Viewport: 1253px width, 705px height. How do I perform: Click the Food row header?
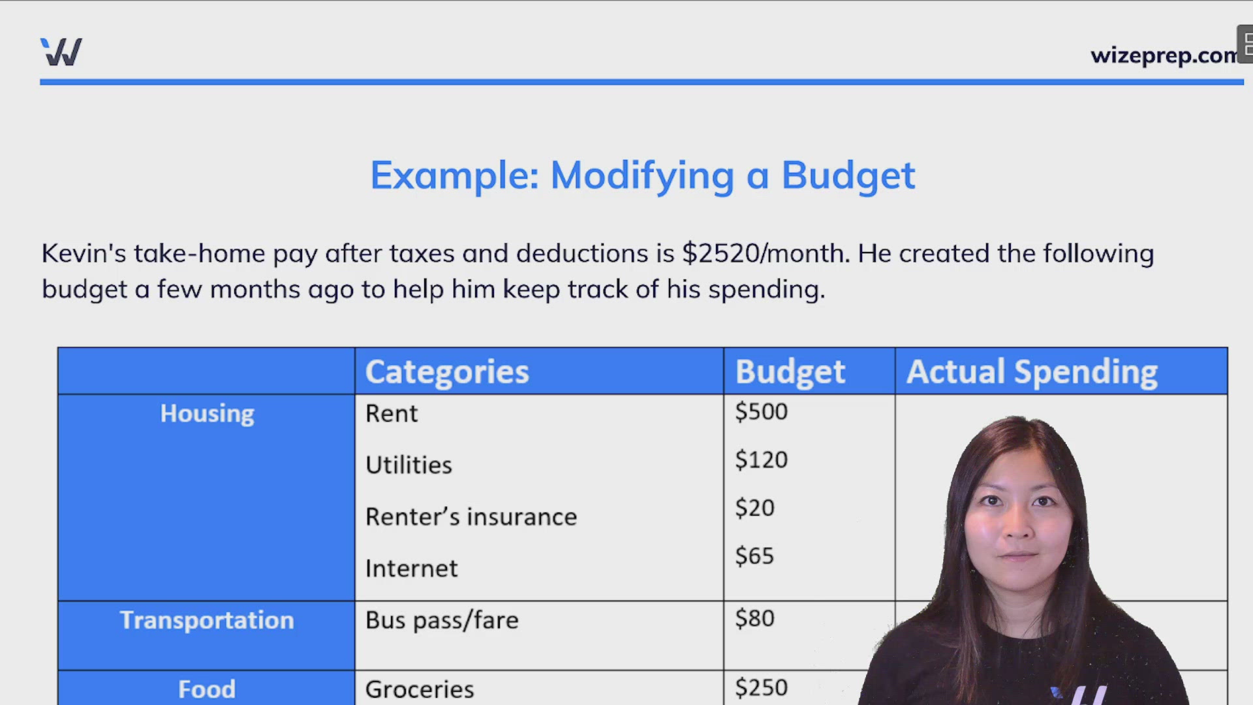pyautogui.click(x=206, y=689)
